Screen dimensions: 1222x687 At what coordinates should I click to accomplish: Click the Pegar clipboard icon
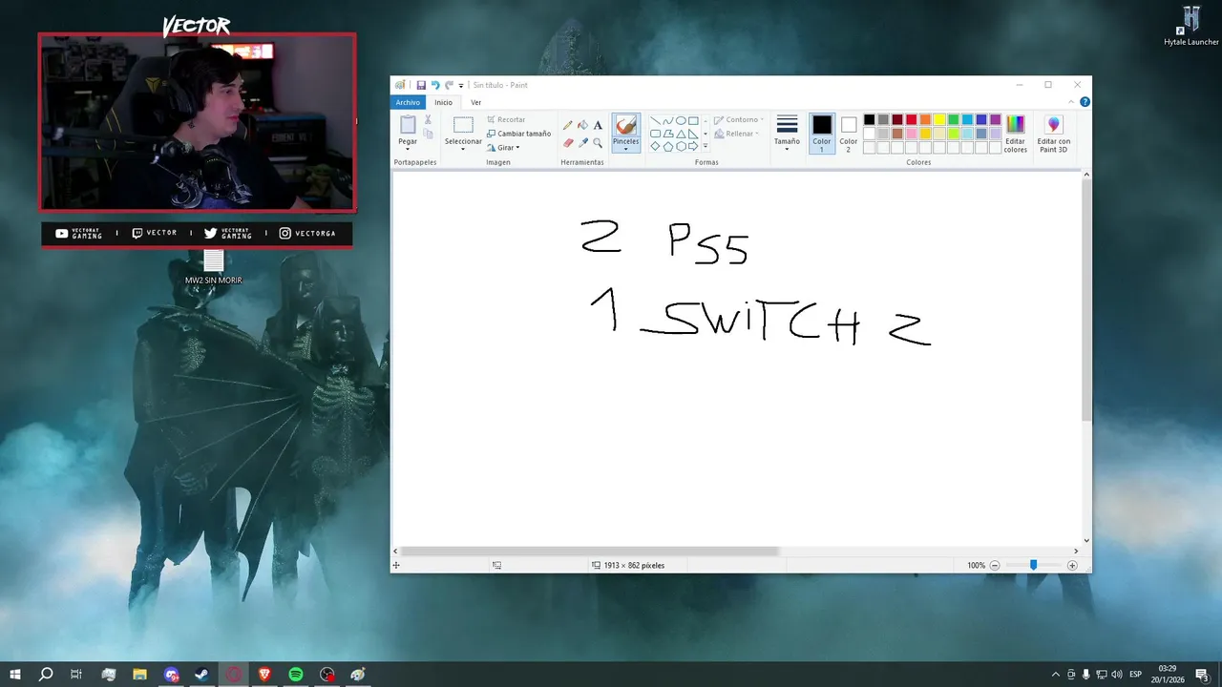click(408, 125)
